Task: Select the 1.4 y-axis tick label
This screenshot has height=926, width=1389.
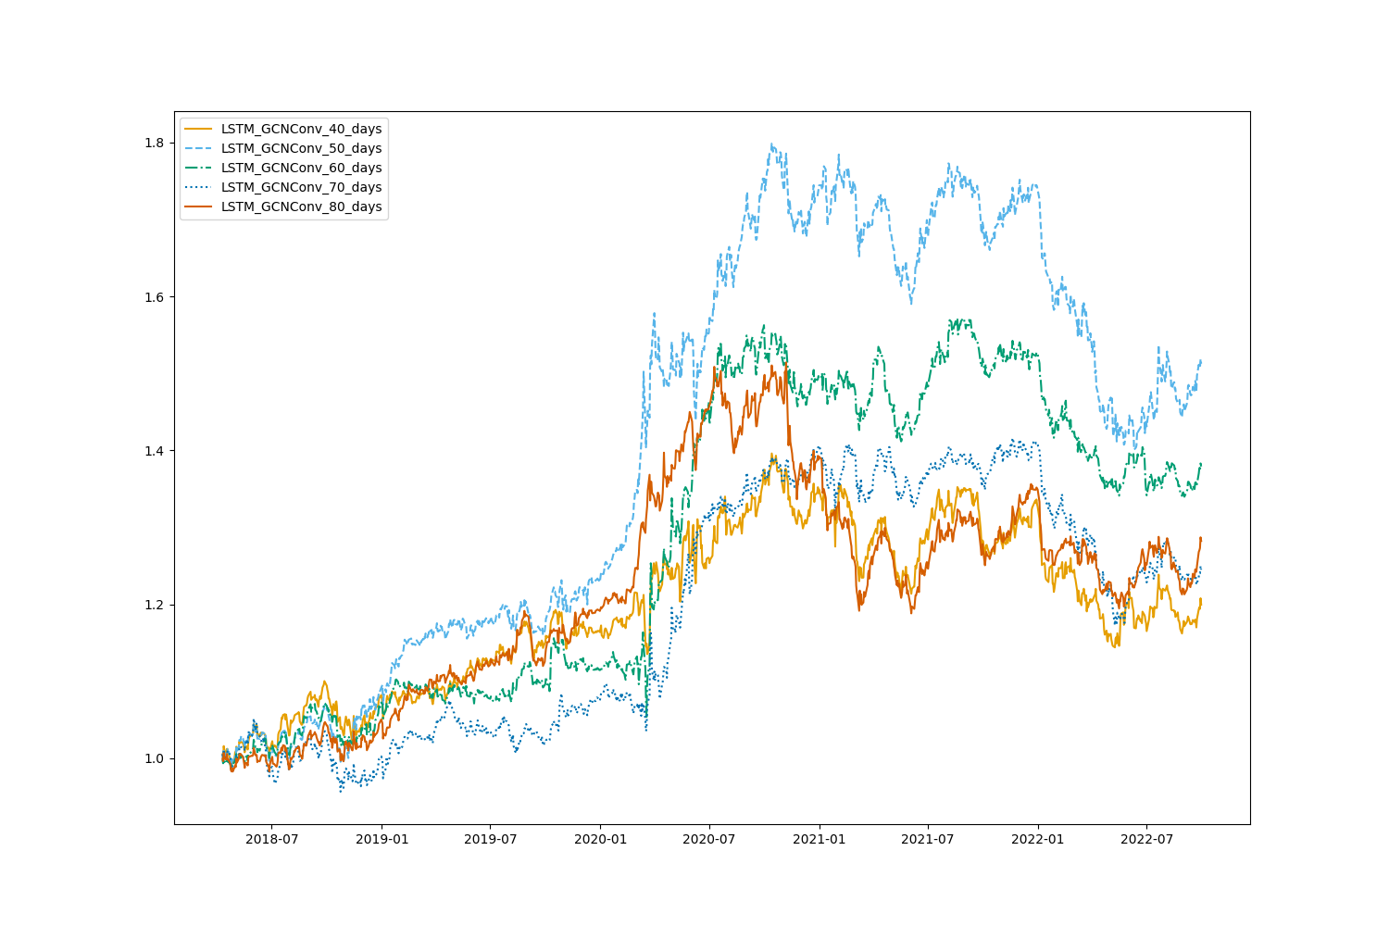Action: [154, 450]
